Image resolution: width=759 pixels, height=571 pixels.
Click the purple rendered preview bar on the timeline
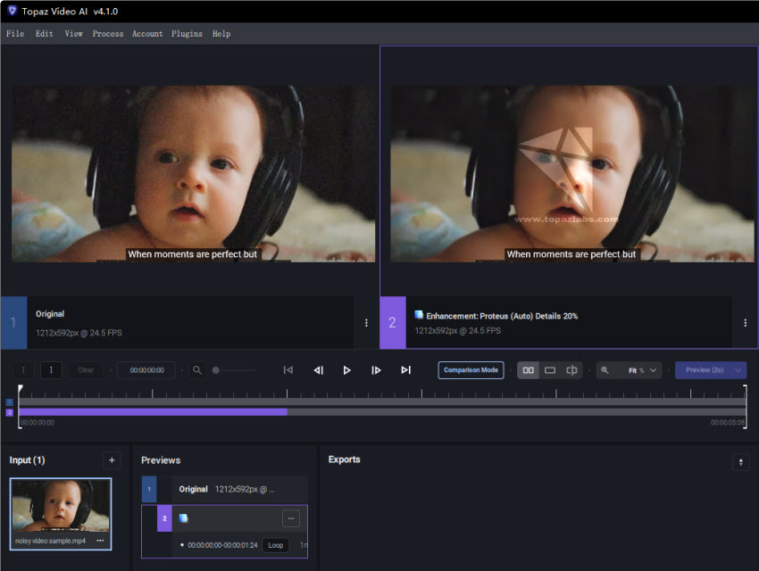tap(153, 412)
